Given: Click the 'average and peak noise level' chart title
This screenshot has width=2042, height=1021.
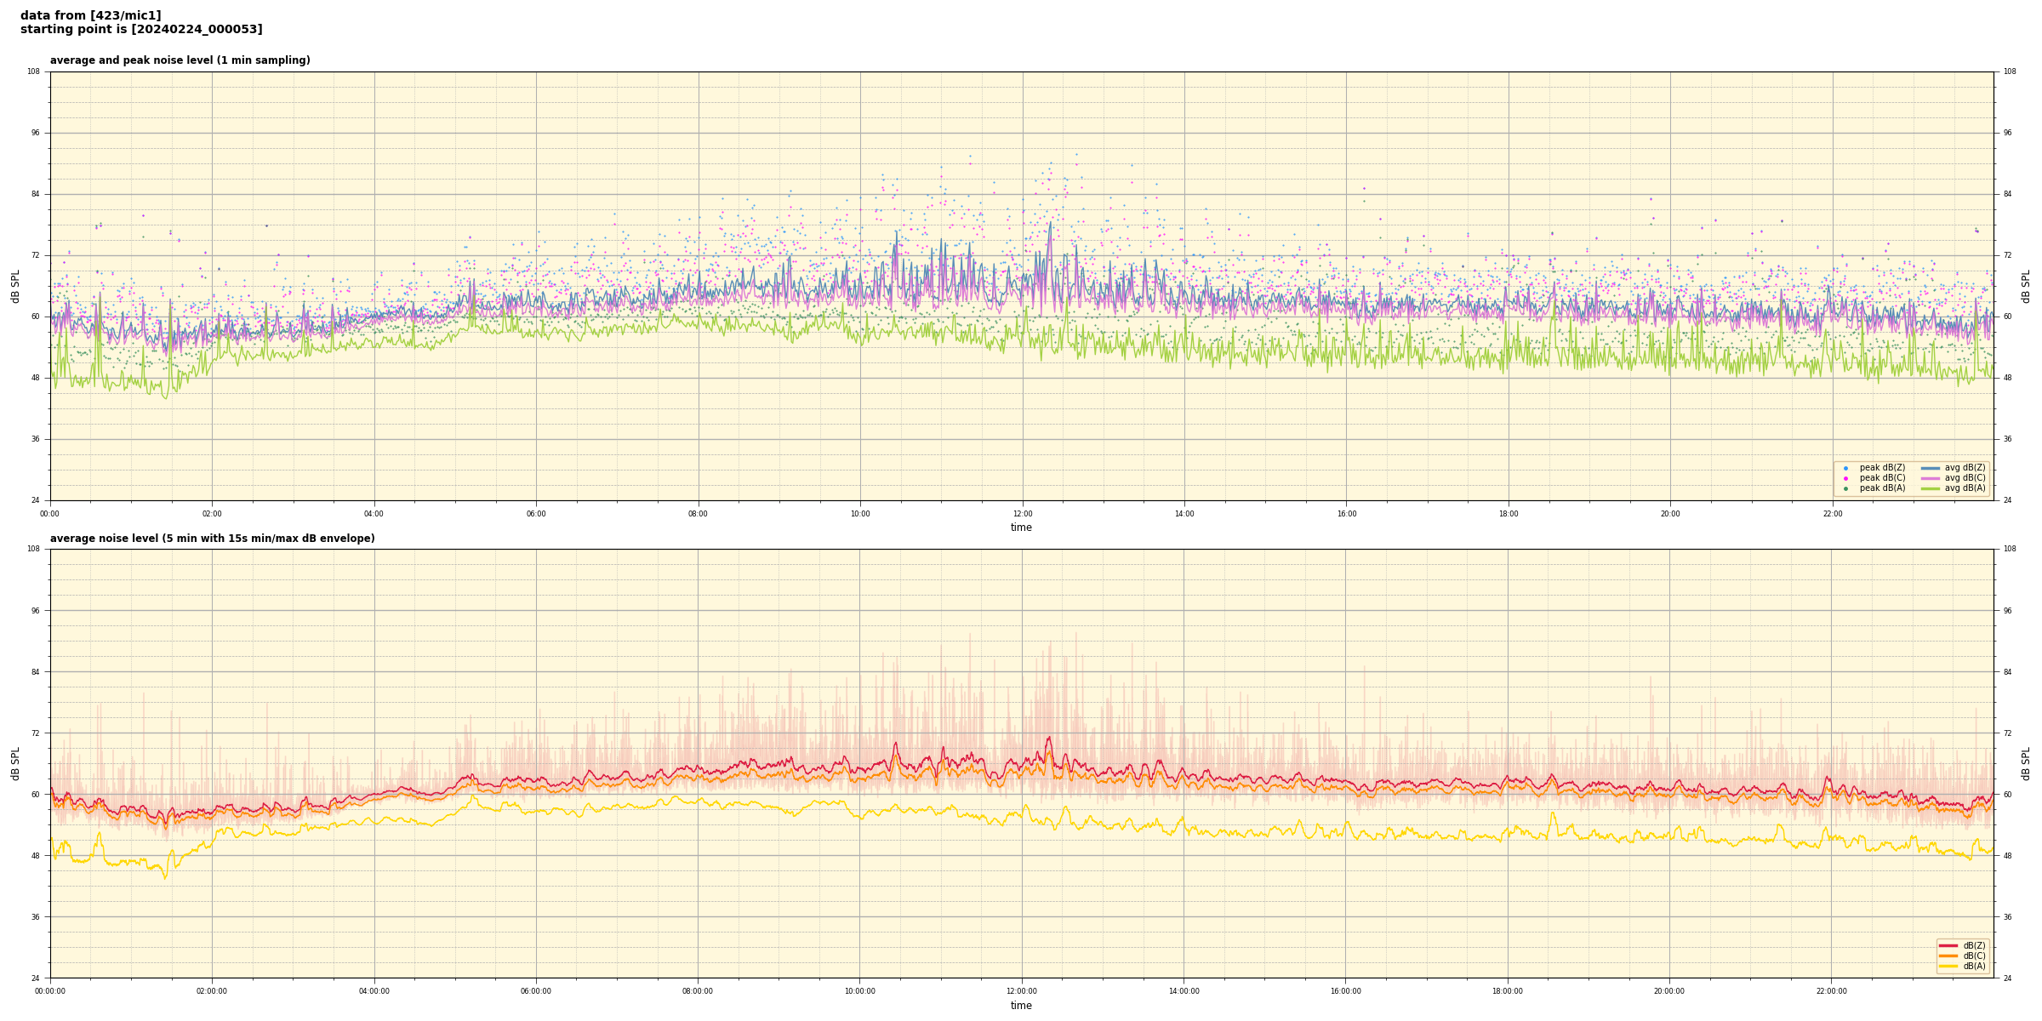Looking at the screenshot, I should (180, 60).
